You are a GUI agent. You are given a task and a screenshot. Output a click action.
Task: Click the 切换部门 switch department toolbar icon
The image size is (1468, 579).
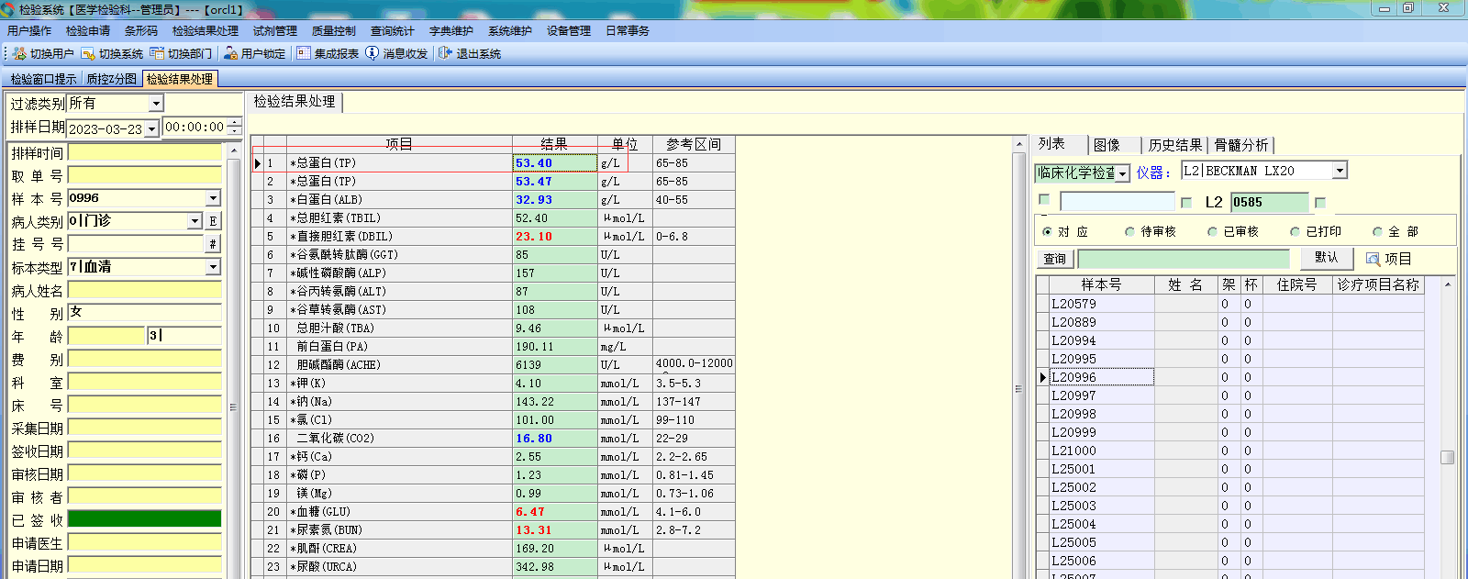click(157, 53)
